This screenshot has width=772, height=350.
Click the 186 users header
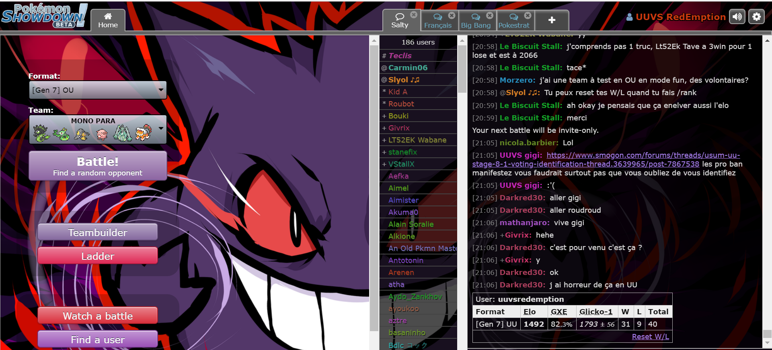[x=418, y=42]
